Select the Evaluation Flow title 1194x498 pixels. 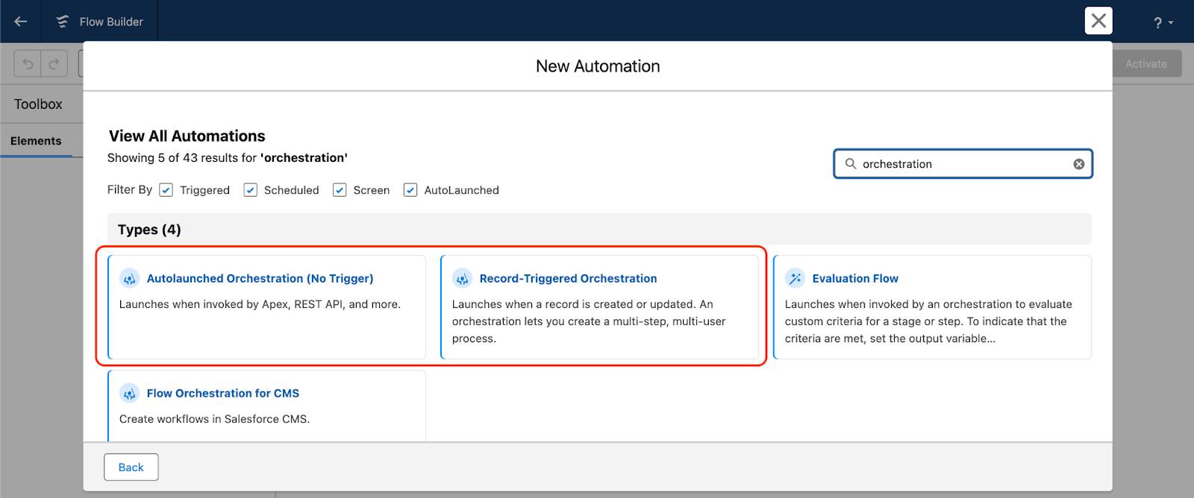tap(855, 278)
